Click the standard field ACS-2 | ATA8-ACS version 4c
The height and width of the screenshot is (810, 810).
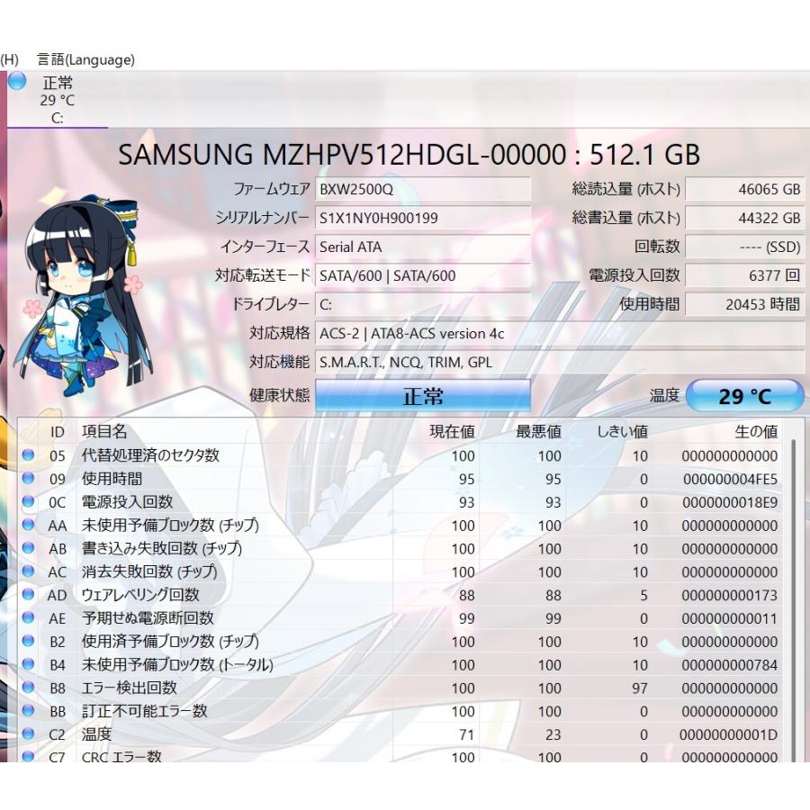560,333
